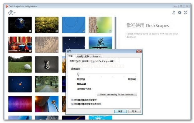Confirm with the 確定 button

(120, 111)
